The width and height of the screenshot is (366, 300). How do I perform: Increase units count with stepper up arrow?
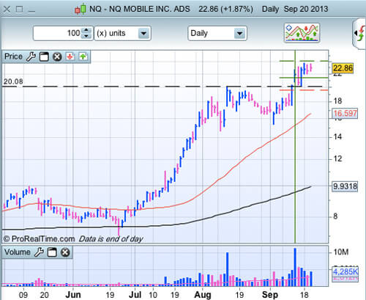pos(86,30)
